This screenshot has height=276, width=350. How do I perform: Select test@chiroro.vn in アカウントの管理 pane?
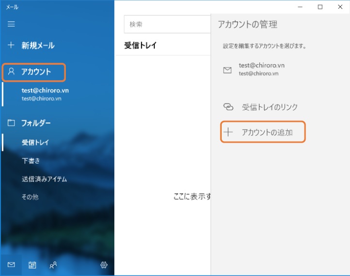click(x=261, y=69)
